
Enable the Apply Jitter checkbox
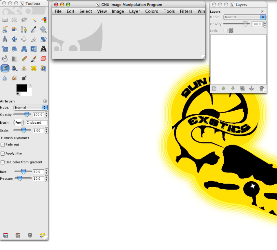pyautogui.click(x=3, y=154)
